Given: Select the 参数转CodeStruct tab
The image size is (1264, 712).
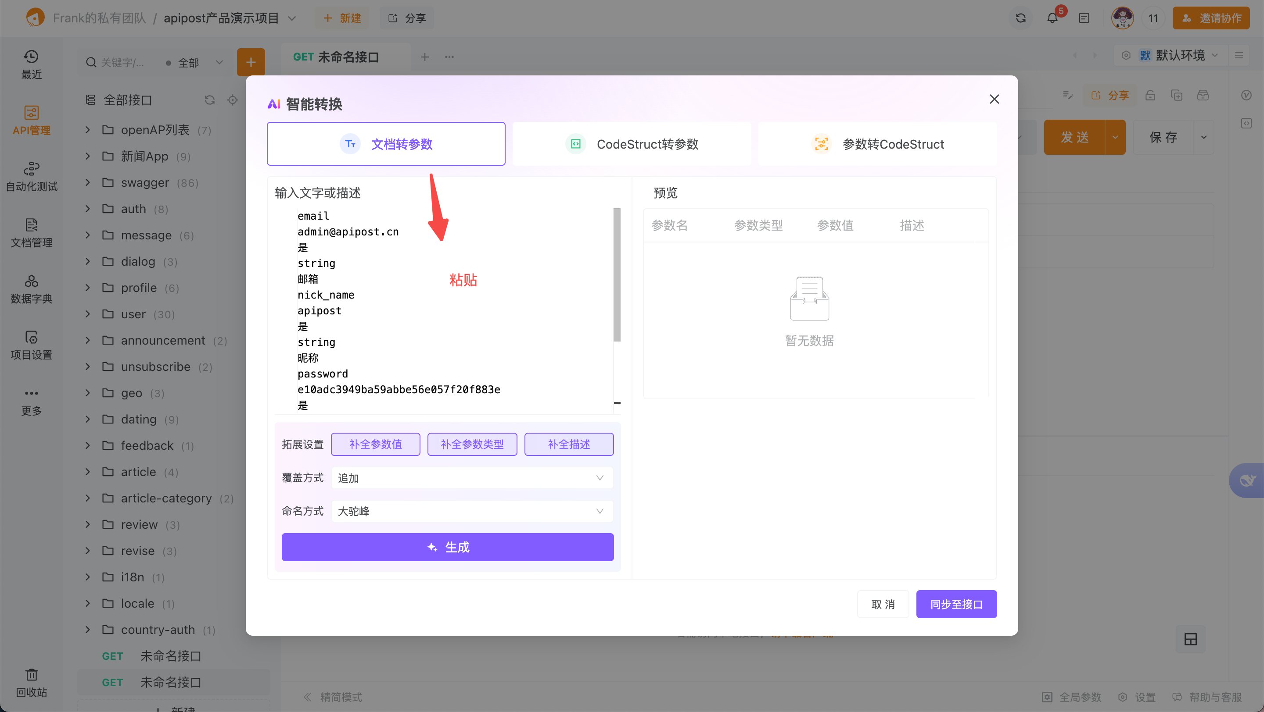Looking at the screenshot, I should [x=877, y=143].
